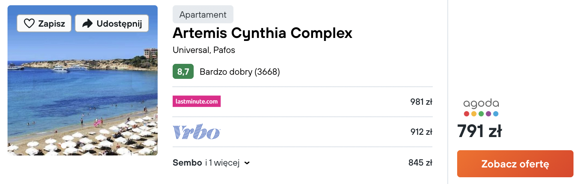Click the orange 'Zobacz ofertę' button
The image size is (578, 184).
click(515, 164)
